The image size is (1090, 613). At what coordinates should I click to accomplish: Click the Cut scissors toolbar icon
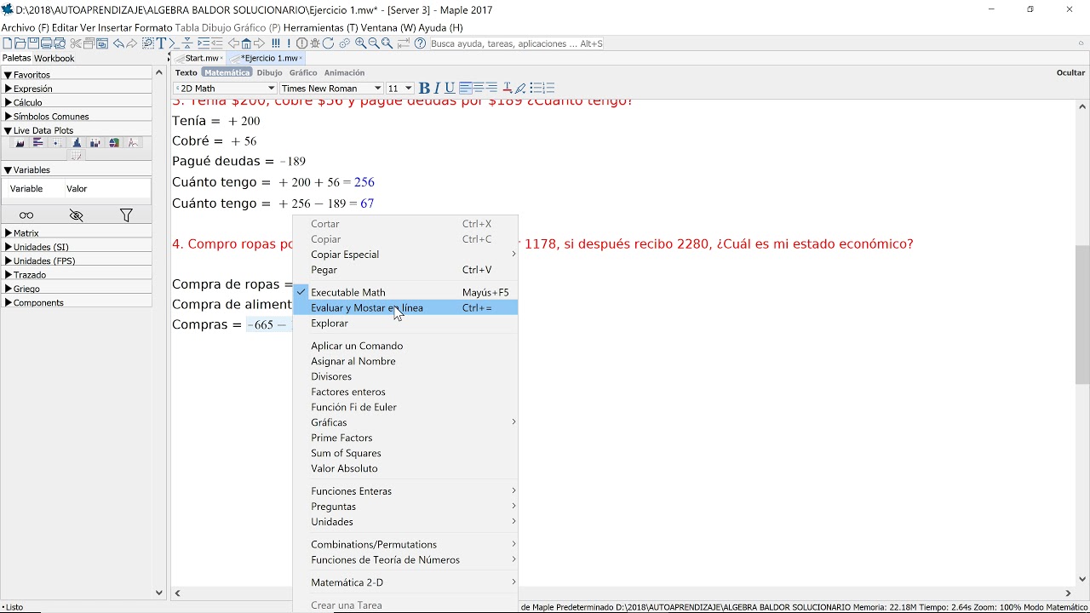point(76,43)
